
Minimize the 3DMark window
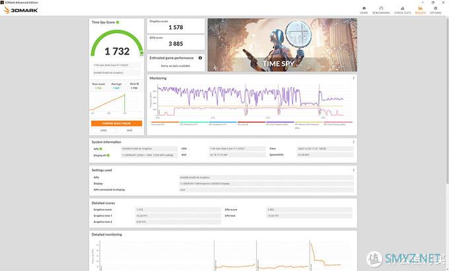[423, 2]
